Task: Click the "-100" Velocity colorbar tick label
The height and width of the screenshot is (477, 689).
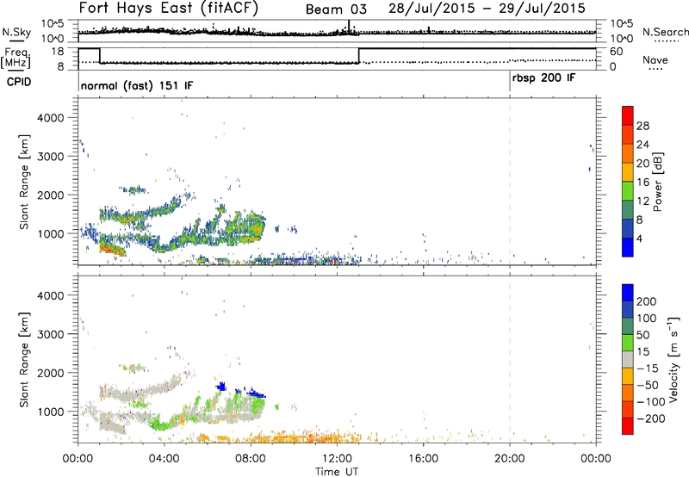Action: [650, 401]
